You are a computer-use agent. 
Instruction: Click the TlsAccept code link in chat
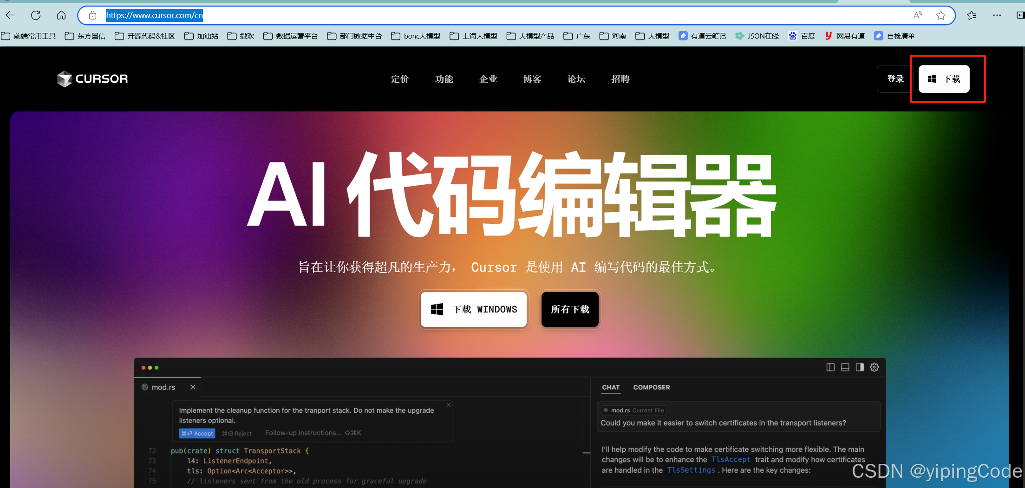pos(731,460)
